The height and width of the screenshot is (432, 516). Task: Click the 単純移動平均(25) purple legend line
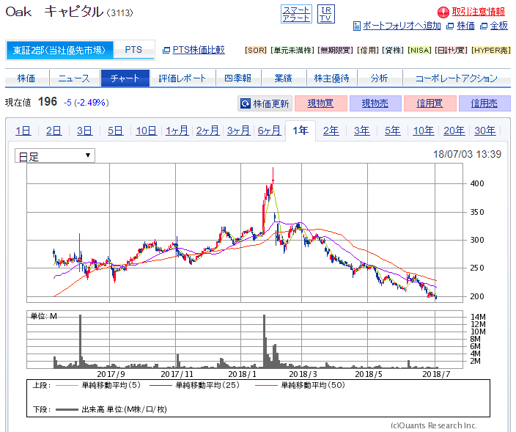click(161, 385)
